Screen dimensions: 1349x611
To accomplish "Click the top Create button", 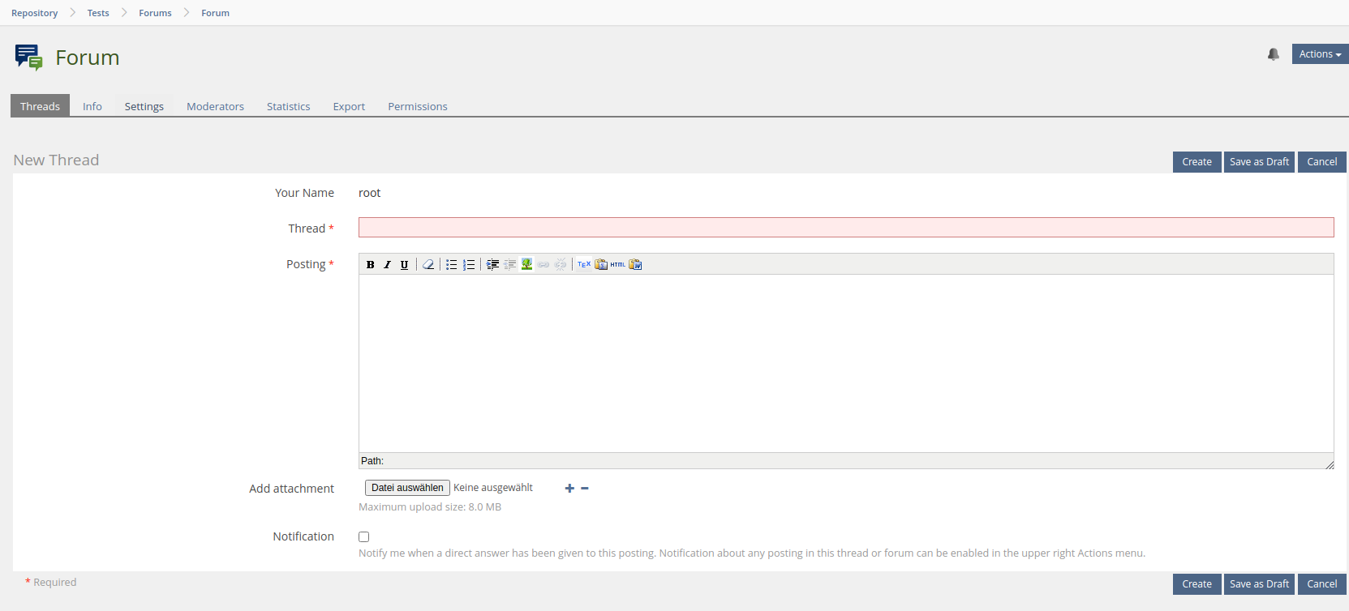I will [x=1197, y=162].
